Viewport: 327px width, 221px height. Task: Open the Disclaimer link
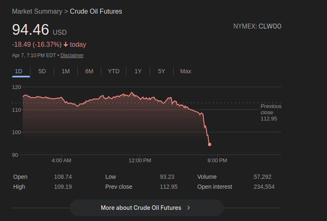coord(72,55)
